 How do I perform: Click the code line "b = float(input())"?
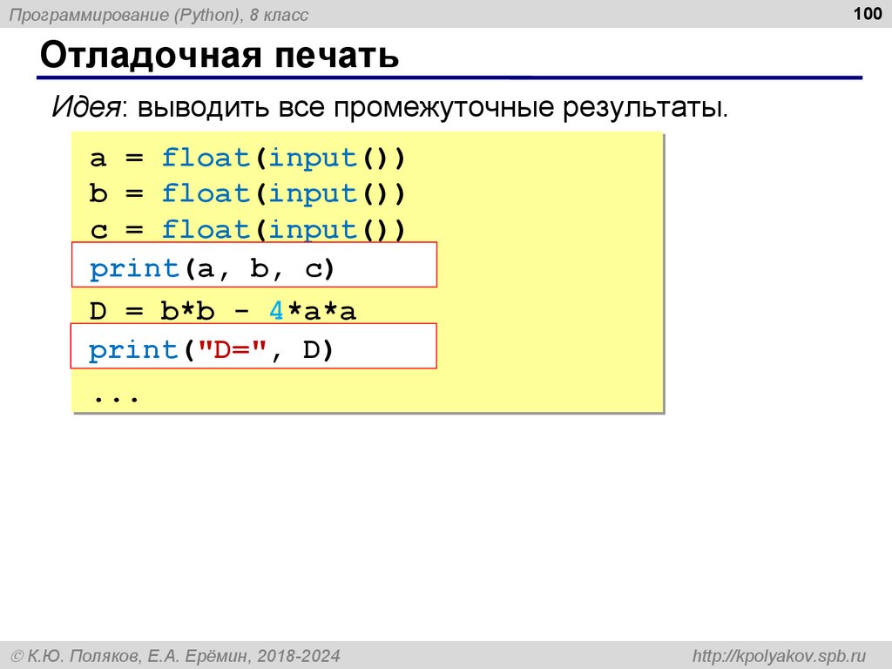click(x=247, y=194)
